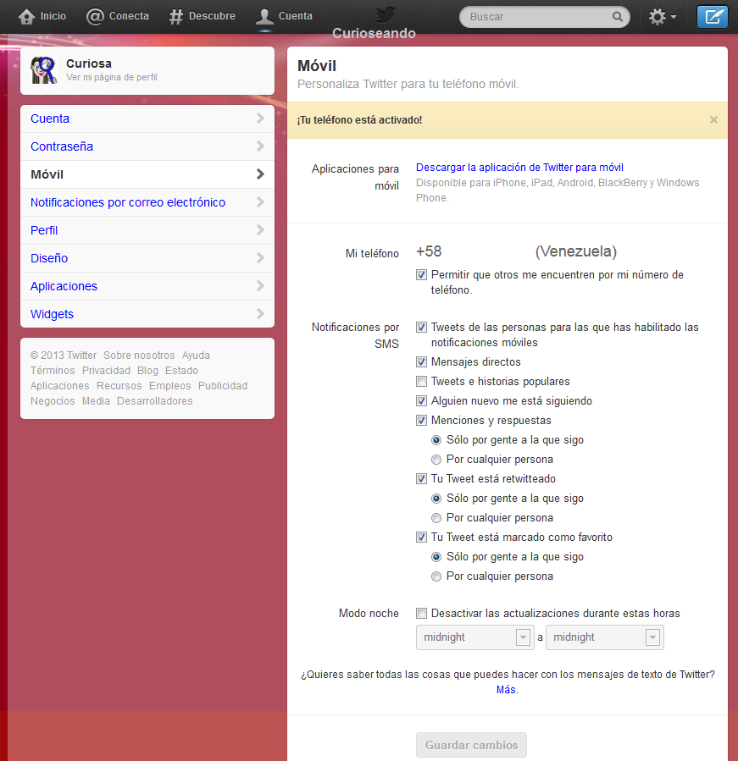This screenshot has width=738, height=761.
Task: Click the chevron beside Móvil row
Action: coord(260,174)
